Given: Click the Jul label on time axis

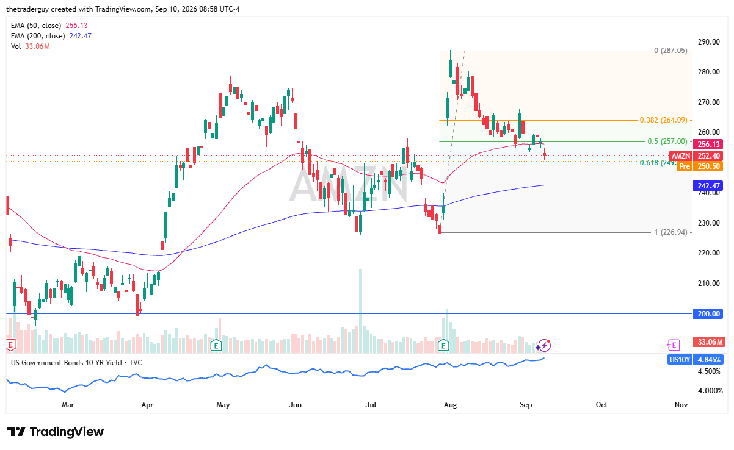Looking at the screenshot, I should pos(371,404).
